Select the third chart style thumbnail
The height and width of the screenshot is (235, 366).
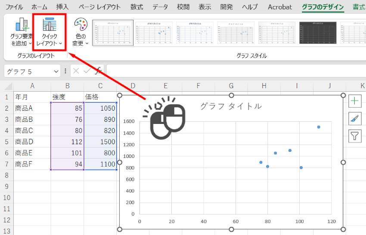point(195,33)
